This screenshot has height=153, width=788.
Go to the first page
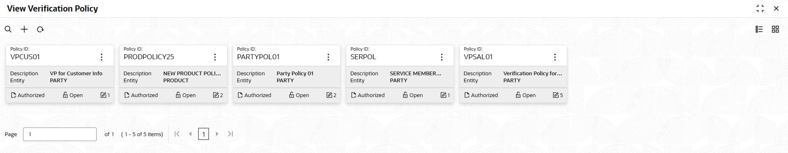177,134
